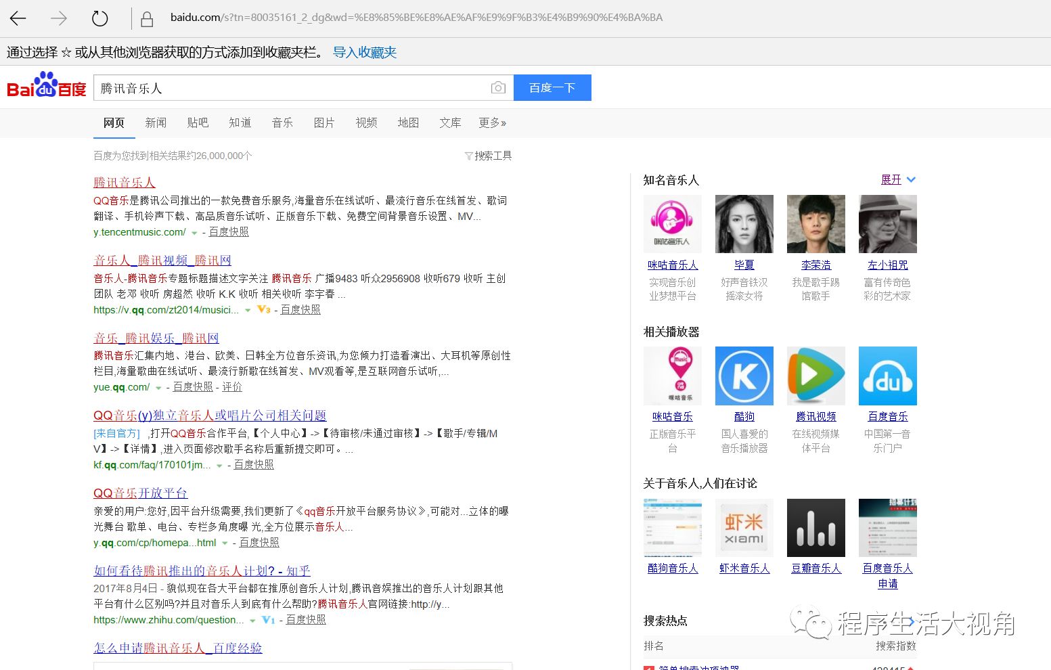Image resolution: width=1051 pixels, height=670 pixels.
Task: Open dropdown arrow next to kf.qq.com URL
Action: [x=219, y=466]
